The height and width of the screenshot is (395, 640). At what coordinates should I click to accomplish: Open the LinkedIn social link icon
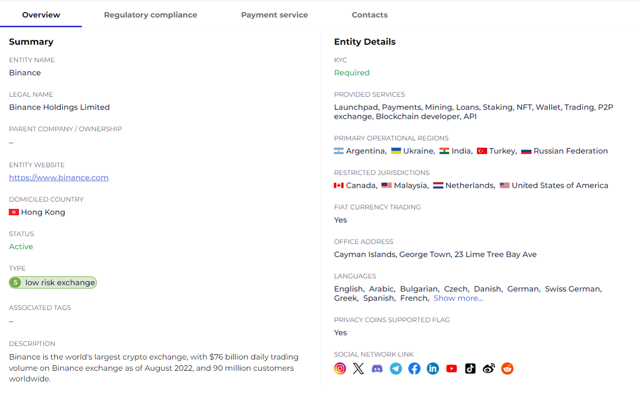[x=433, y=369]
